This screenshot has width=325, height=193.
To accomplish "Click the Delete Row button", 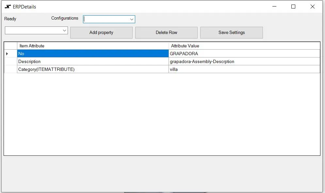I will [166, 32].
